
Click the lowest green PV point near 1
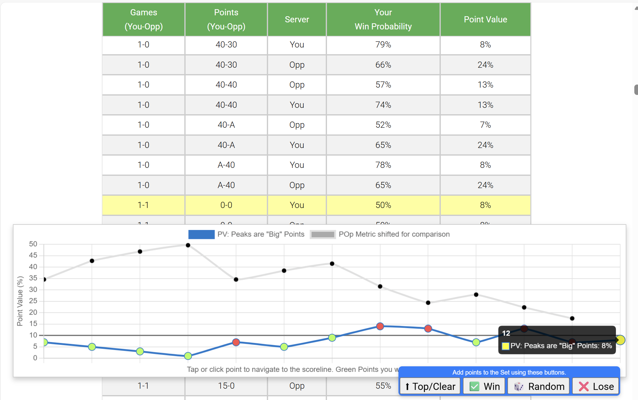coord(188,356)
